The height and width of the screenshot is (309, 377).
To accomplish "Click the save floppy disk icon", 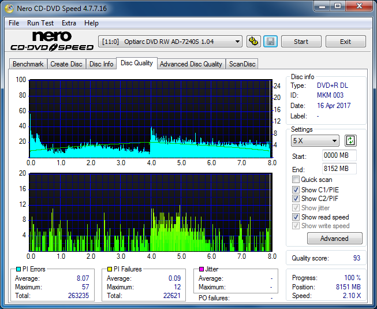I will pyautogui.click(x=271, y=42).
